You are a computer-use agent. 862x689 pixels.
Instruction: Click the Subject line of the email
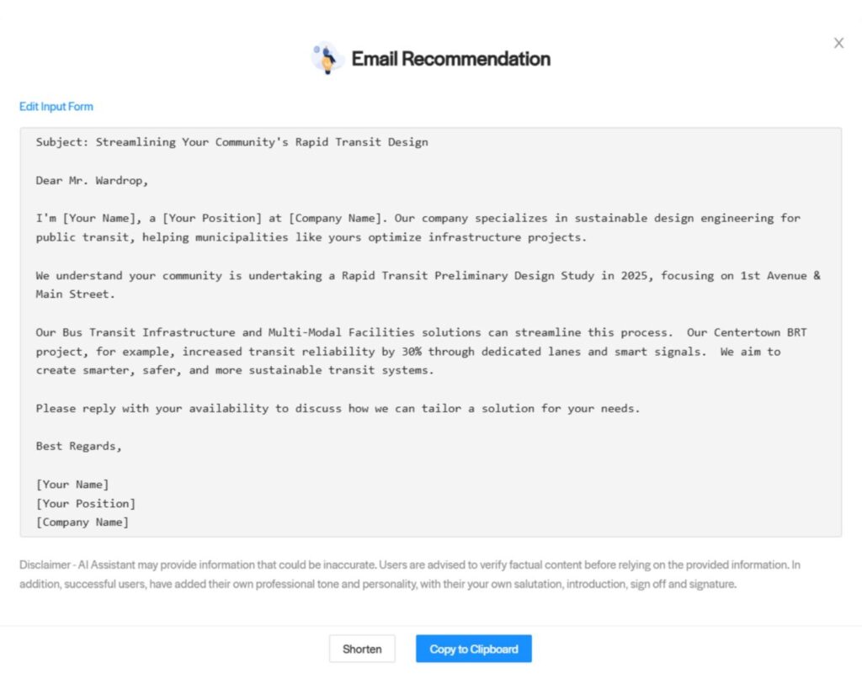tap(231, 142)
